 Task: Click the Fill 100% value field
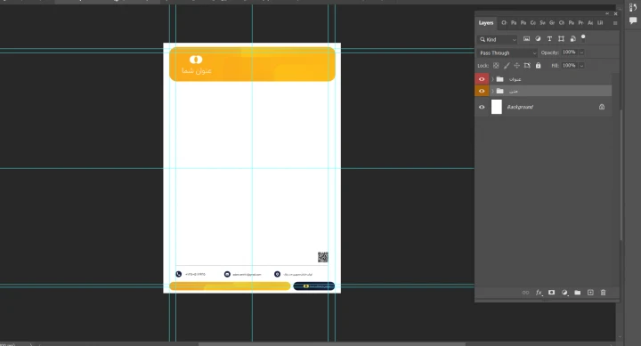click(569, 65)
